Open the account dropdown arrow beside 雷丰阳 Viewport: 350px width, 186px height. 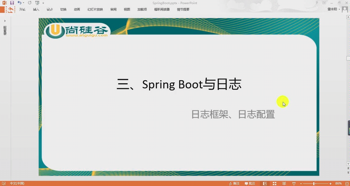[339, 9]
